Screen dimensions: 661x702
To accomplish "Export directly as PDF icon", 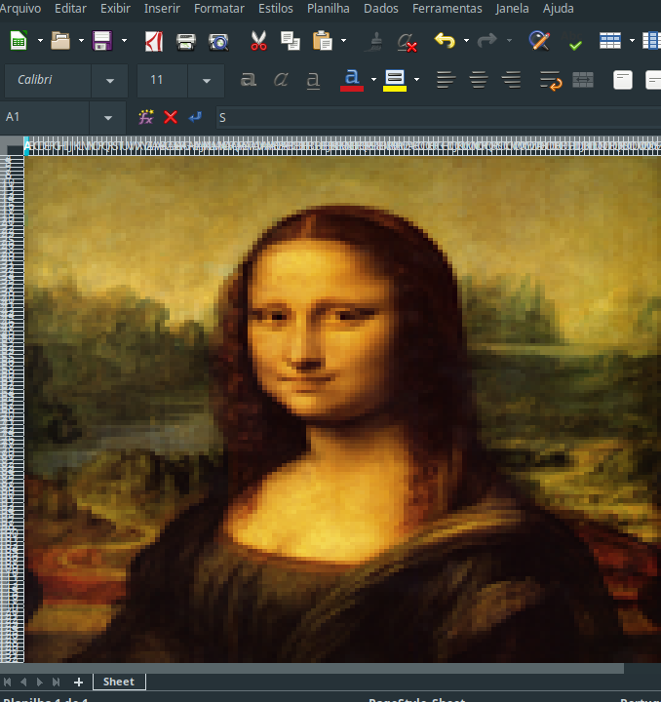I will [x=153, y=41].
